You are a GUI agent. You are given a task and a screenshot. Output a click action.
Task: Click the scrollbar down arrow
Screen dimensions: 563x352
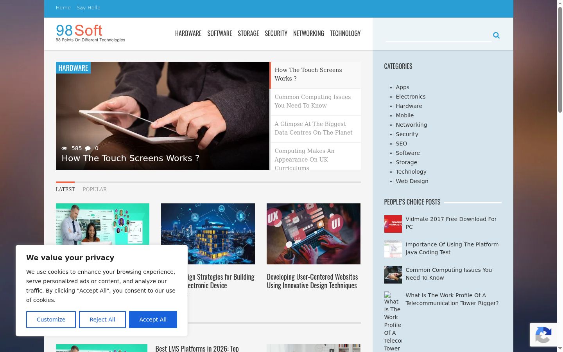click(x=560, y=348)
